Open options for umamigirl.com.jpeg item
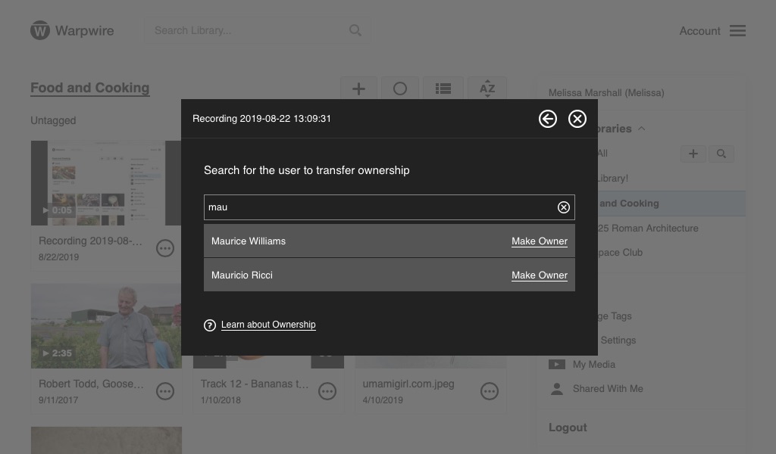 click(x=490, y=391)
